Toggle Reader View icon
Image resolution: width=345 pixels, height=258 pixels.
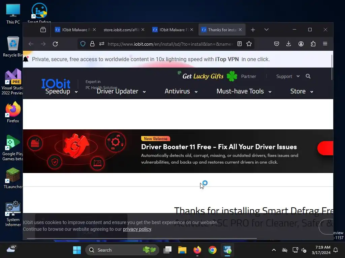point(240,44)
